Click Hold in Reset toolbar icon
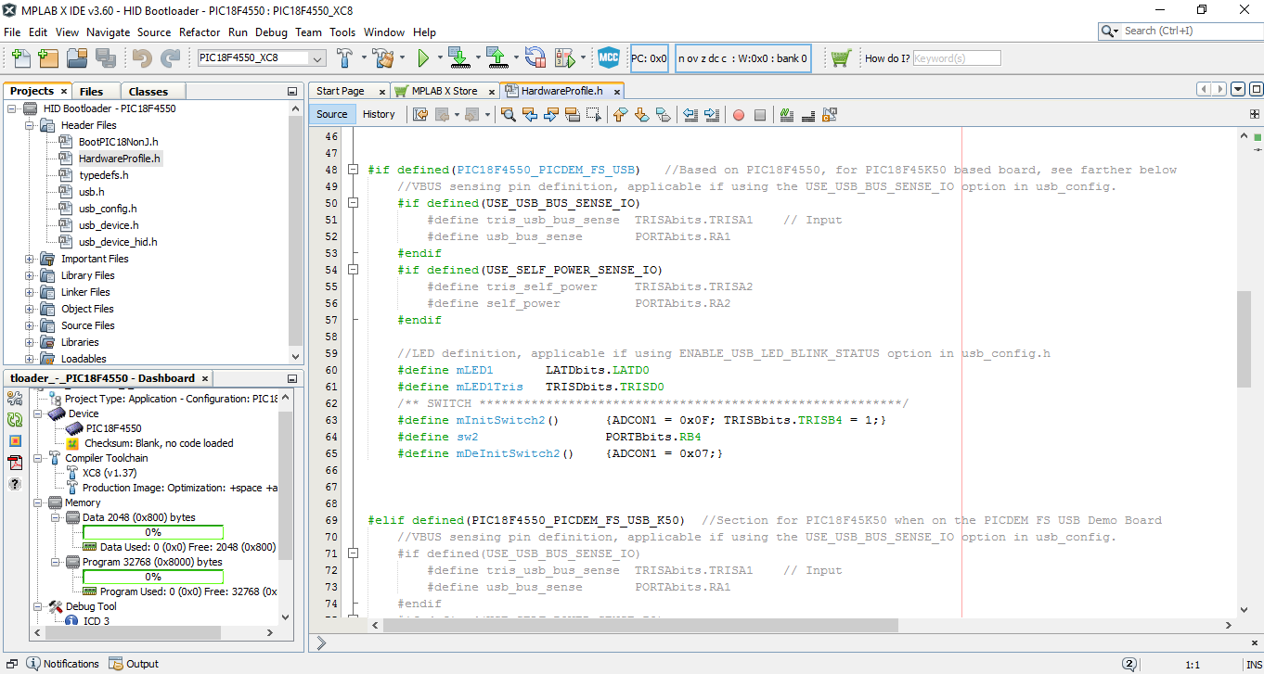Screen dimensions: 1264x674 [x=535, y=58]
